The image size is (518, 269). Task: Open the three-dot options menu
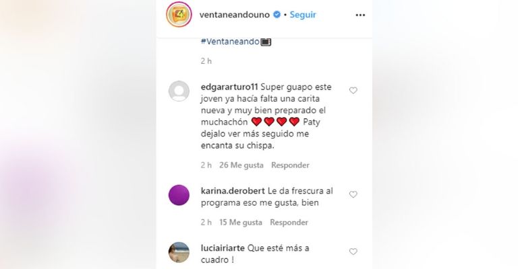point(360,15)
